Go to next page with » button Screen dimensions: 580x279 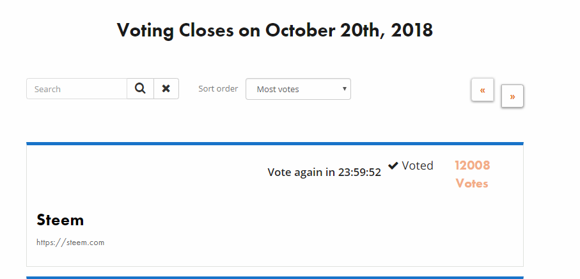coord(512,97)
